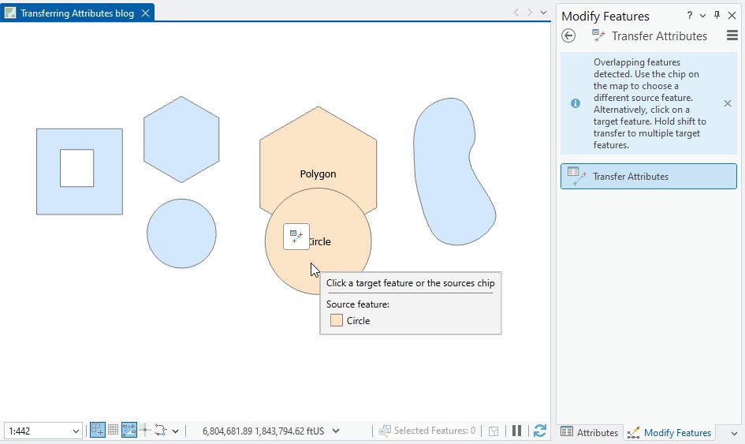Click the Transfer Attributes title icon
This screenshot has width=745, height=444.
coord(598,35)
